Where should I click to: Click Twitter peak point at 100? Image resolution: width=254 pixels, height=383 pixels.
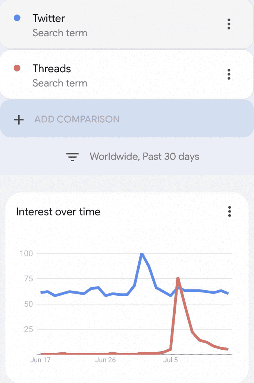point(142,254)
